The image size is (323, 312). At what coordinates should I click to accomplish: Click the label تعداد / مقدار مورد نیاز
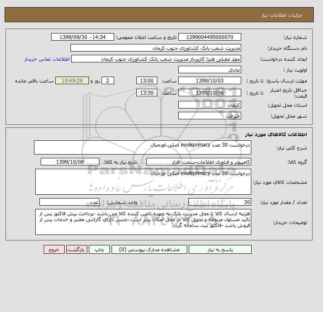tap(284, 202)
